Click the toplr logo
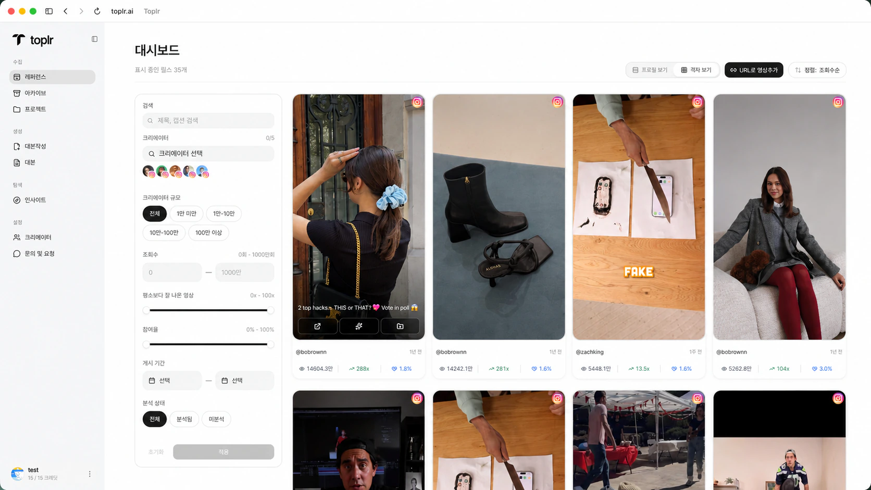This screenshot has height=490, width=871. pos(33,40)
